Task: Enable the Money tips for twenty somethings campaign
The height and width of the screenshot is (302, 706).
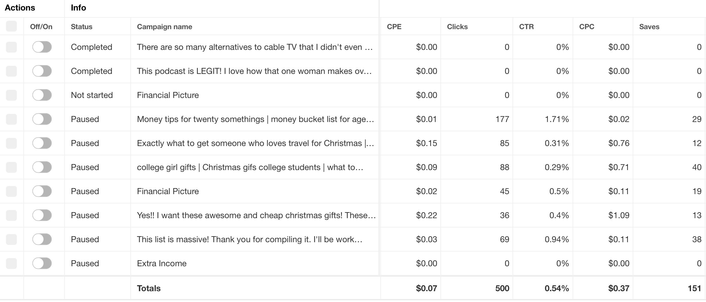Action: 42,119
